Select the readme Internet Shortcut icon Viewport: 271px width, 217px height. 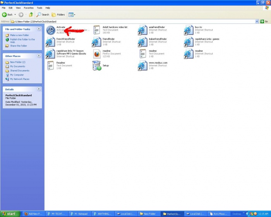click(189, 53)
